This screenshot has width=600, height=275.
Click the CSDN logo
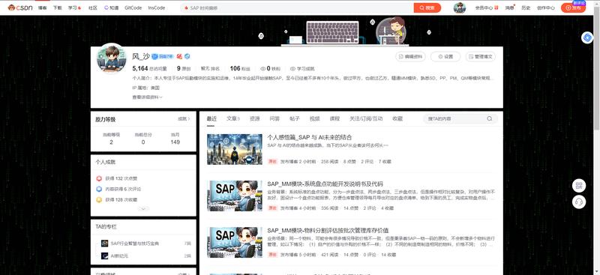20,7
